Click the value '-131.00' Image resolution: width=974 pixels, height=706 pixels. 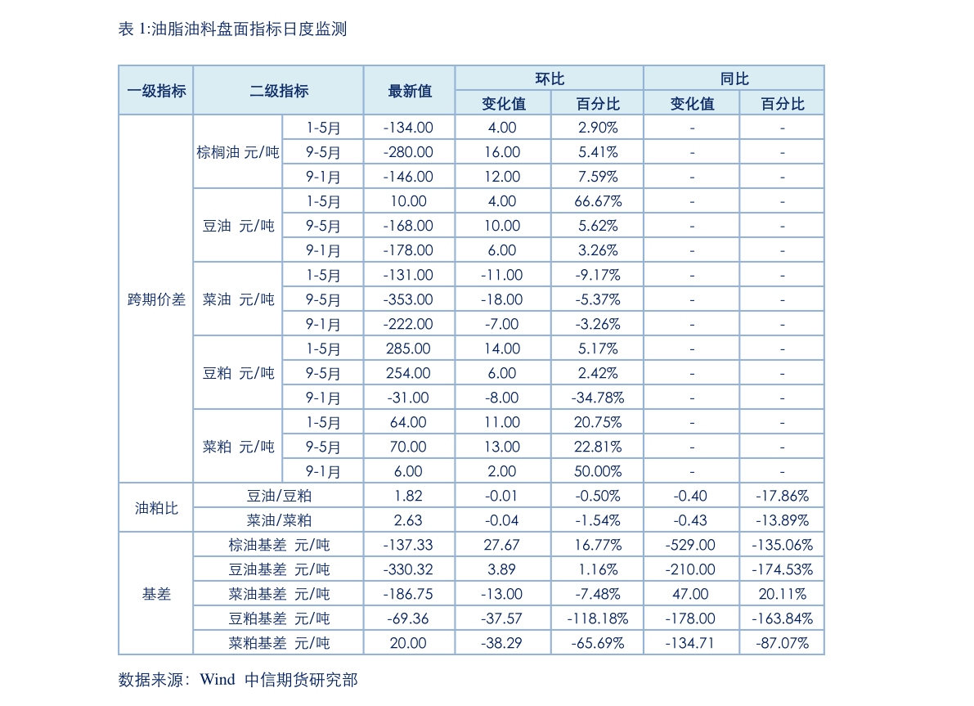click(x=408, y=275)
